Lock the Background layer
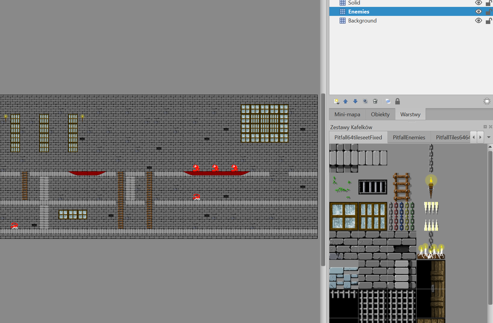 (489, 21)
